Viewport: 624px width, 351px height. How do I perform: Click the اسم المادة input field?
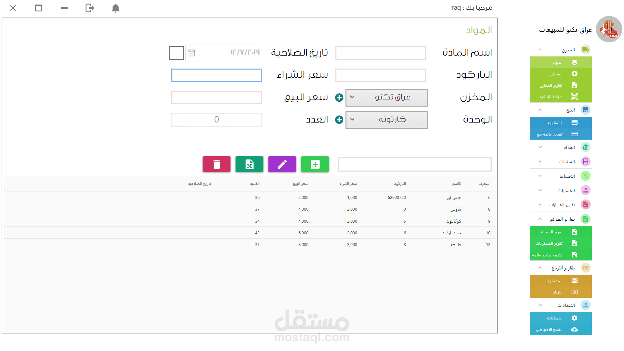pyautogui.click(x=381, y=53)
